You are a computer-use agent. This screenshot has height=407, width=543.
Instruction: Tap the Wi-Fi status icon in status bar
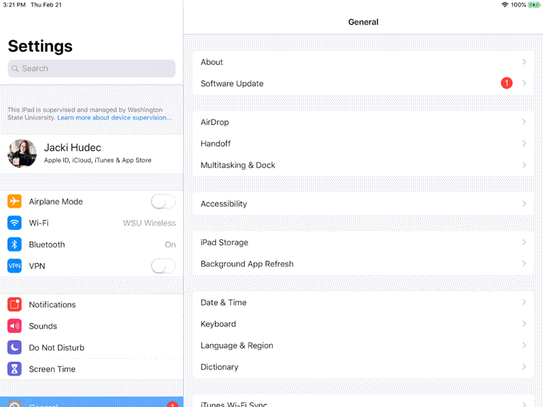(505, 5)
